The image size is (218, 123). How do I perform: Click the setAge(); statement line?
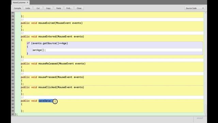(x=39, y=50)
